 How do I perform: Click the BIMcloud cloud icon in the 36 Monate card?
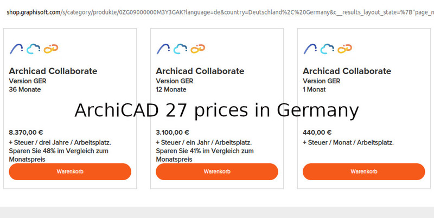[x=34, y=49]
